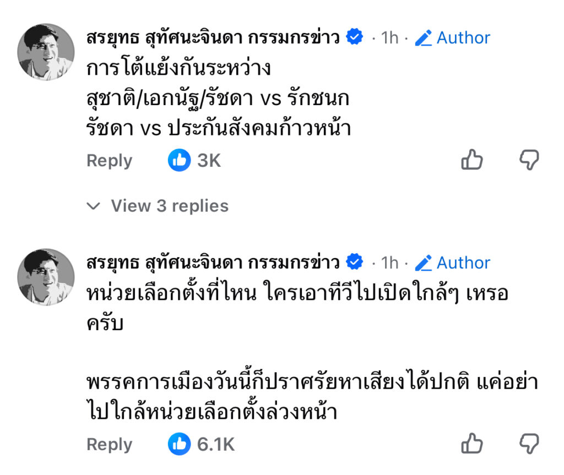Click the verified badge in the top comment

tap(354, 37)
